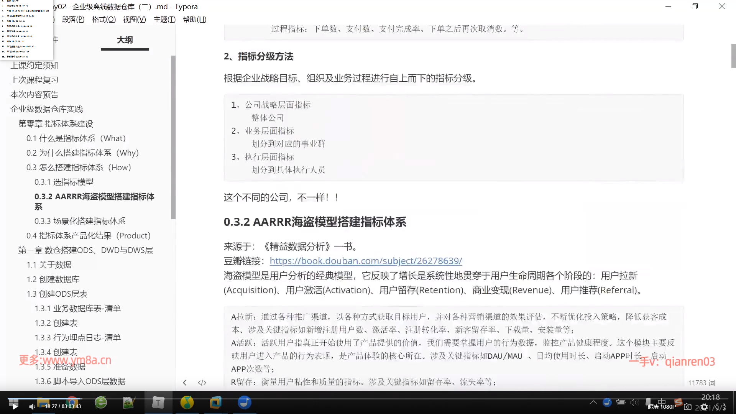Collapse sidebar with left chevron button

point(185,383)
